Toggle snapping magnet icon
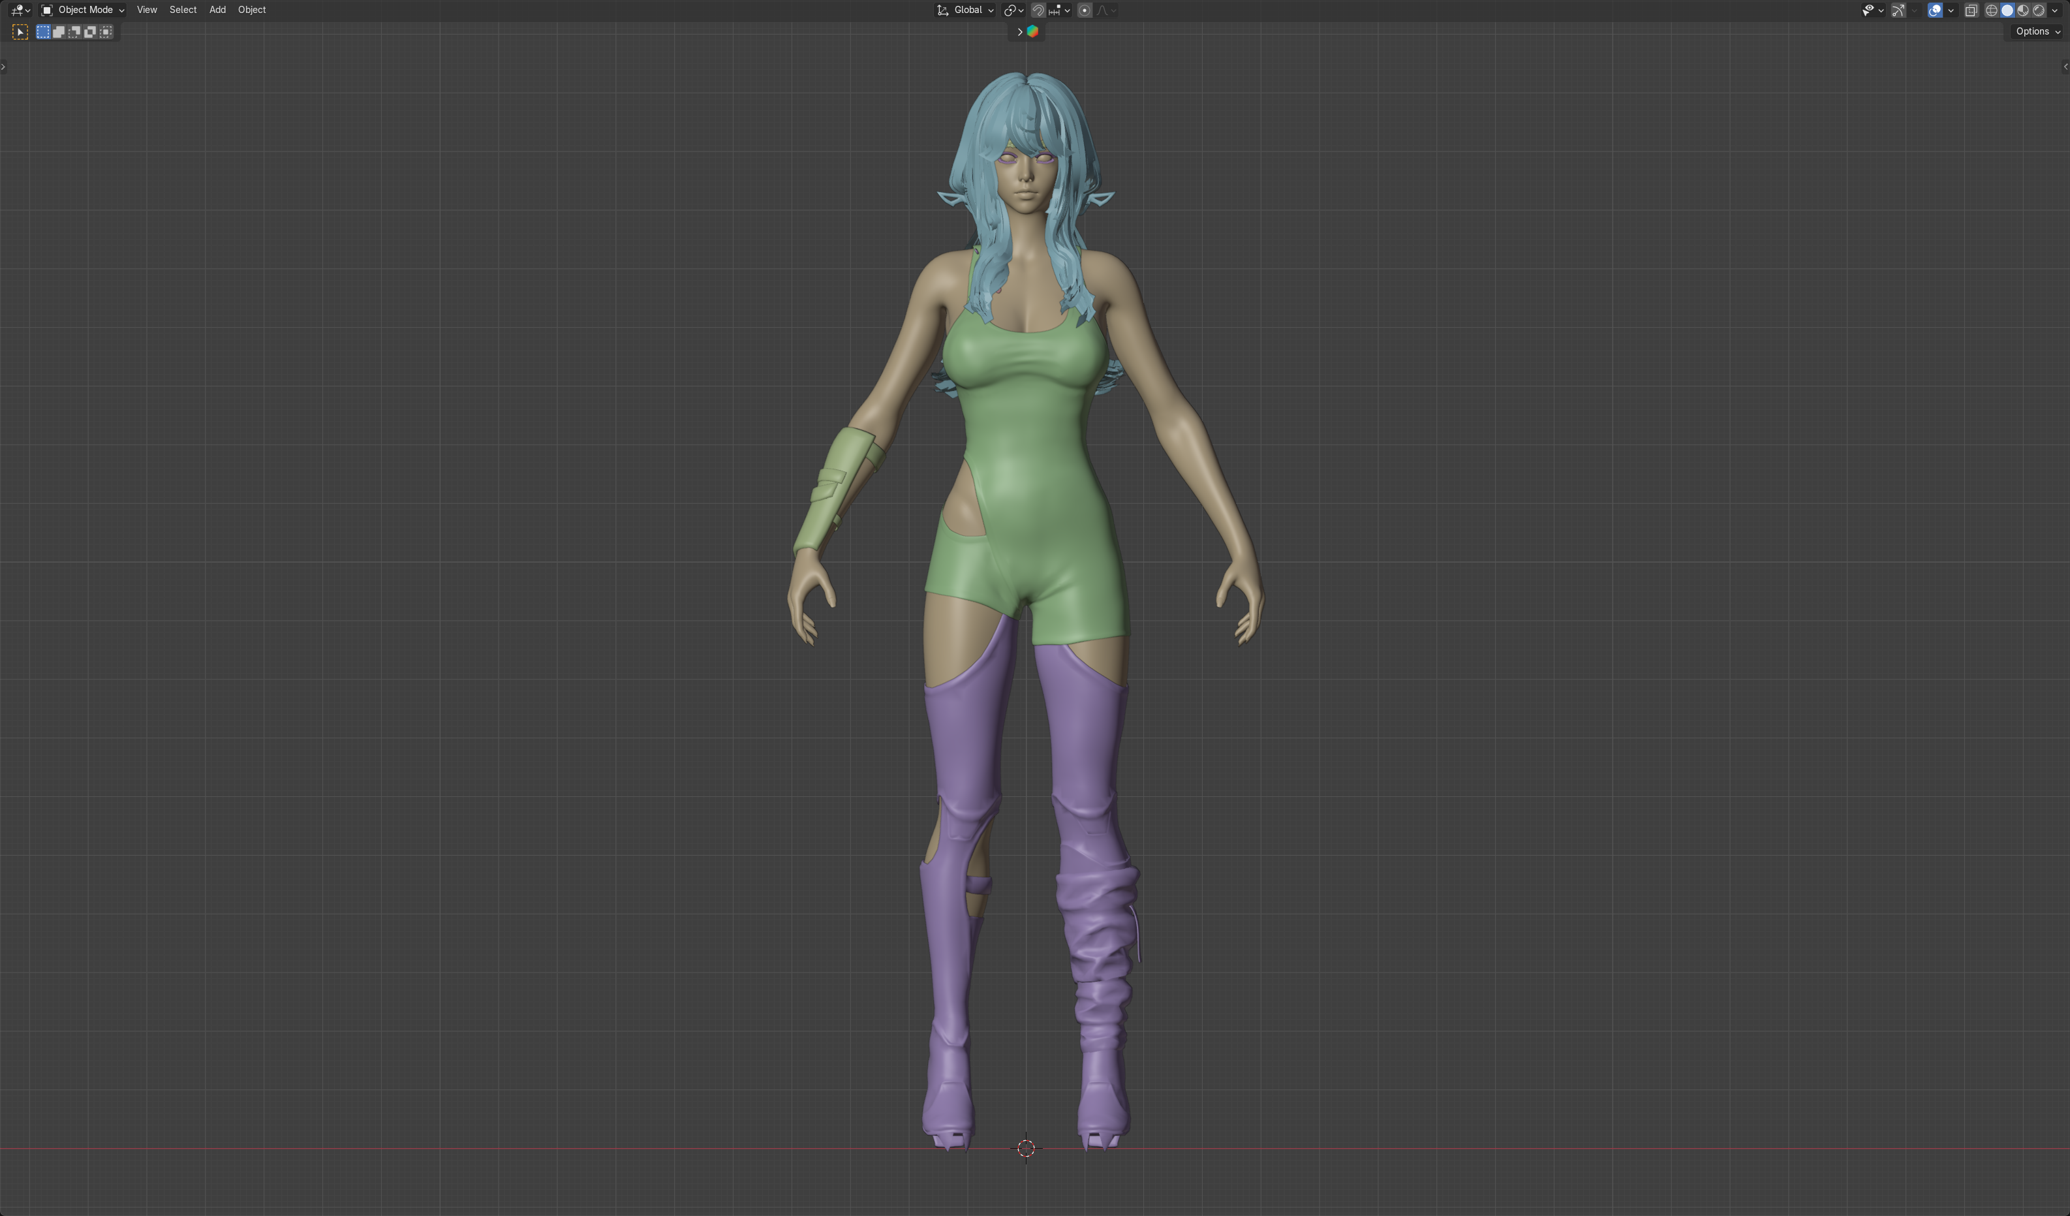The image size is (2070, 1216). click(x=1038, y=10)
